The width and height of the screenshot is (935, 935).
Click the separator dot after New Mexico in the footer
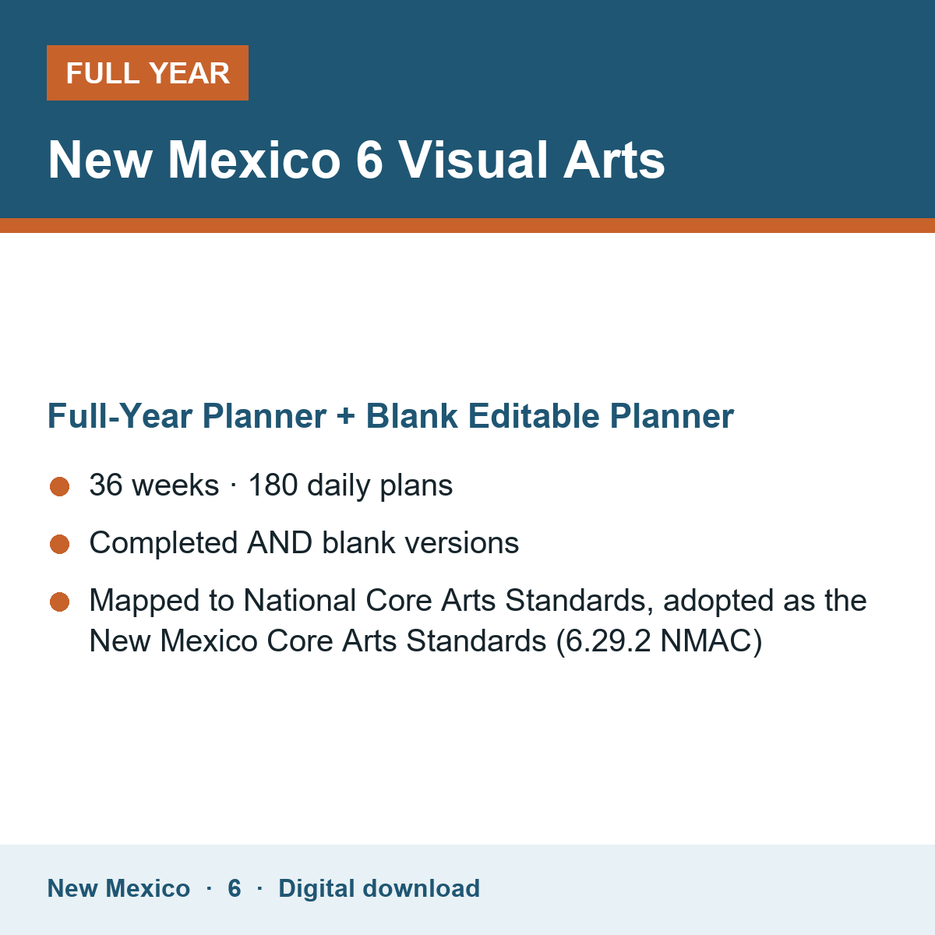(209, 888)
